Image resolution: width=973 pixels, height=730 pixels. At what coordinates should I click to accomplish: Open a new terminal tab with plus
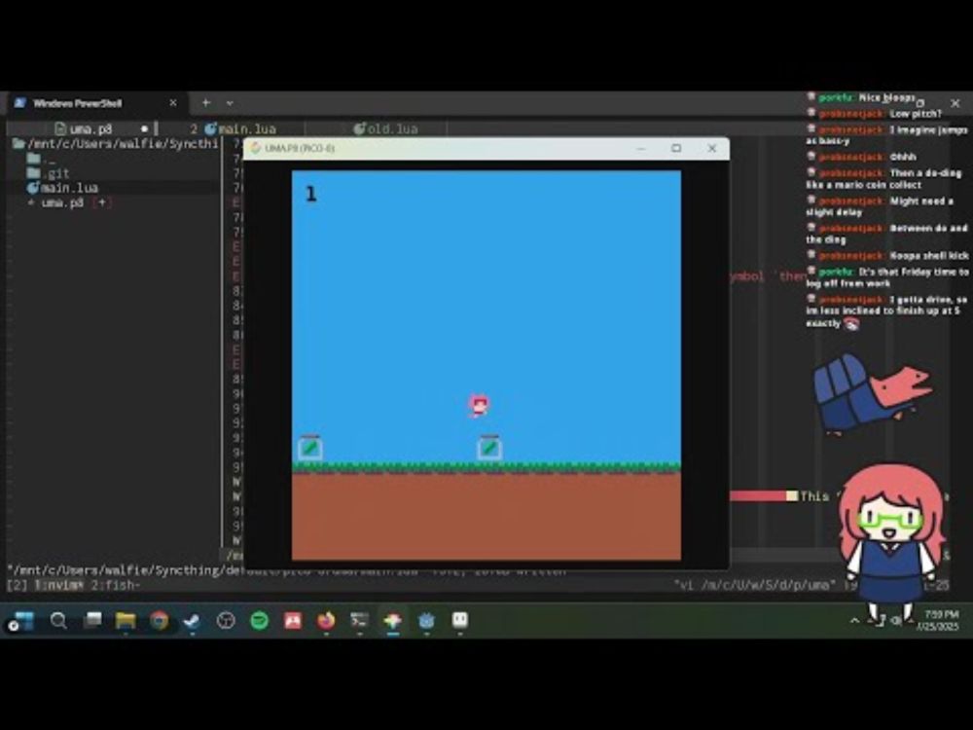(x=206, y=103)
